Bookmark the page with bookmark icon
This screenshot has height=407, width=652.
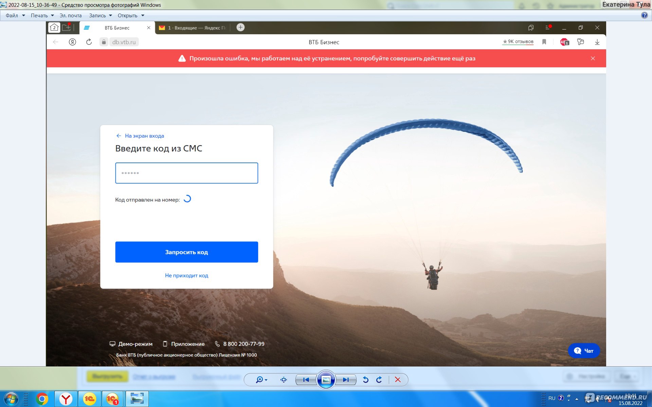[x=544, y=42]
